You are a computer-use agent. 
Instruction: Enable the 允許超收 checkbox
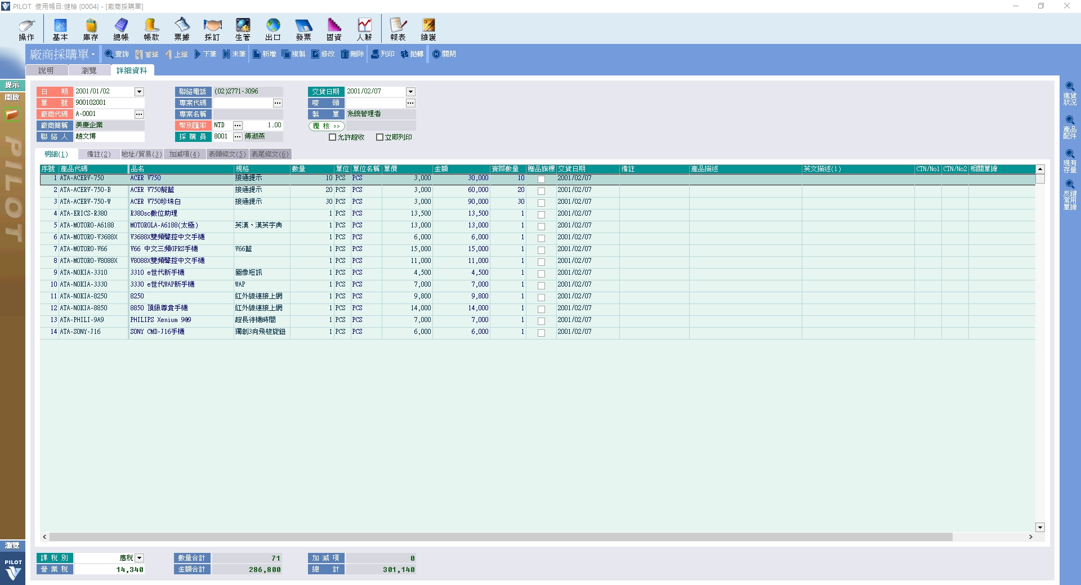click(x=332, y=137)
